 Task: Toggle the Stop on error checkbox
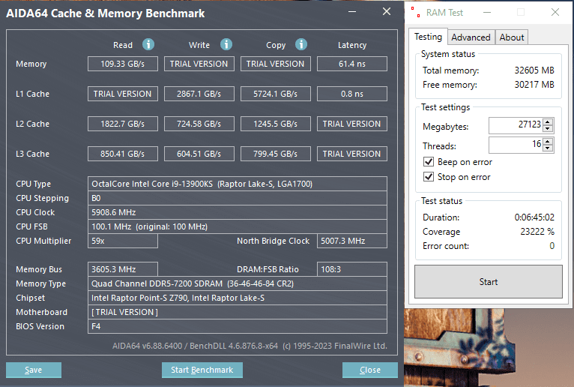tap(429, 177)
